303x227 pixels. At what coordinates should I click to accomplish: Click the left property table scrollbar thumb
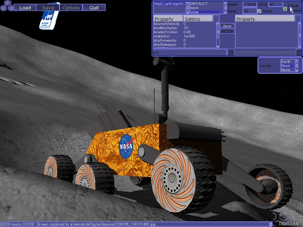(x=218, y=32)
